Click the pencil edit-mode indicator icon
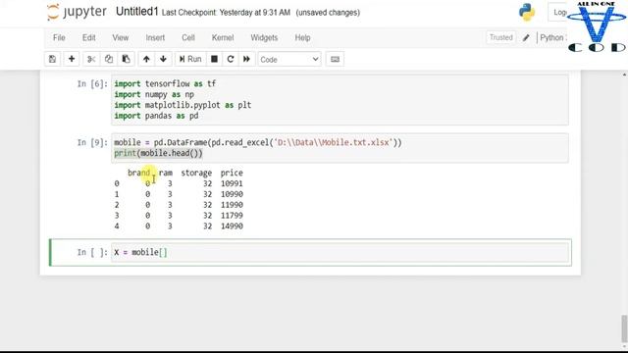Image resolution: width=628 pixels, height=353 pixels. [526, 37]
